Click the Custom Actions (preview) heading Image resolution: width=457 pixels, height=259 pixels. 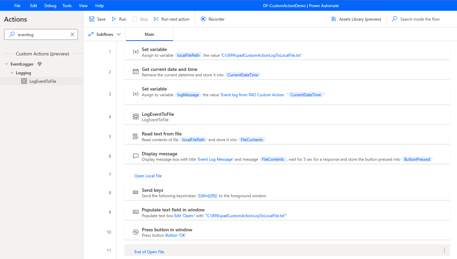[43, 54]
